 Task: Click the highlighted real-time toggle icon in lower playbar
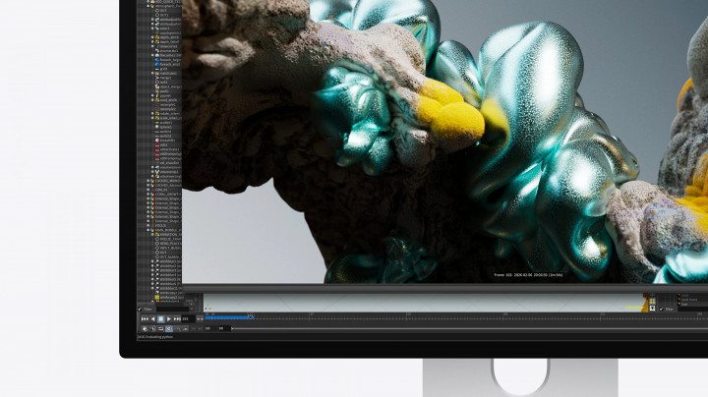169,328
